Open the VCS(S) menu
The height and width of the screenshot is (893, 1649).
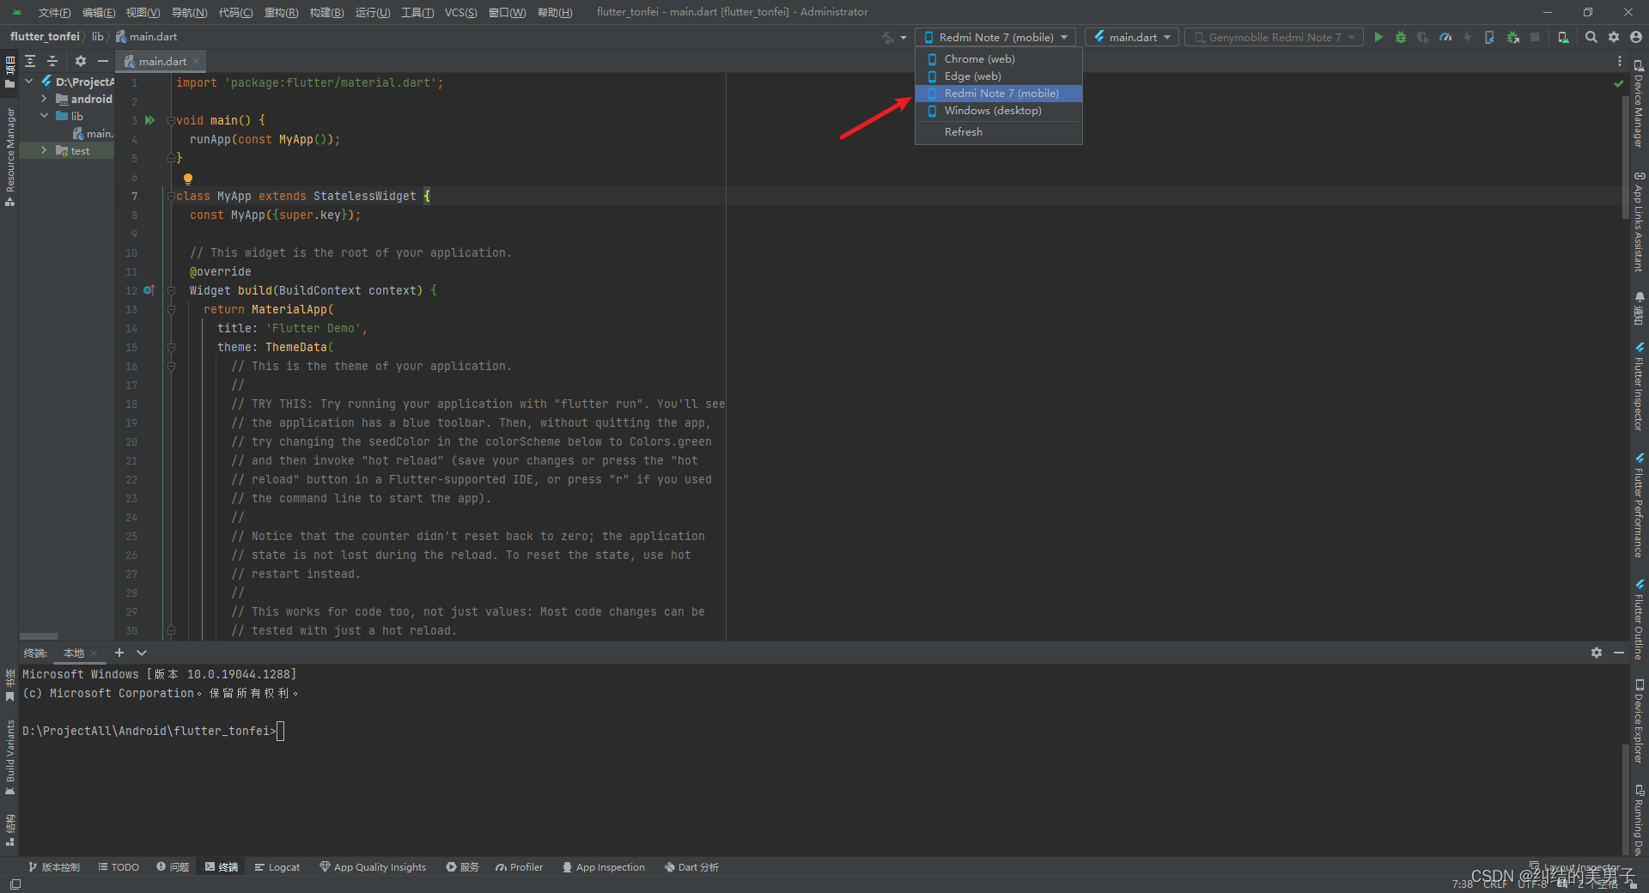[x=460, y=12]
